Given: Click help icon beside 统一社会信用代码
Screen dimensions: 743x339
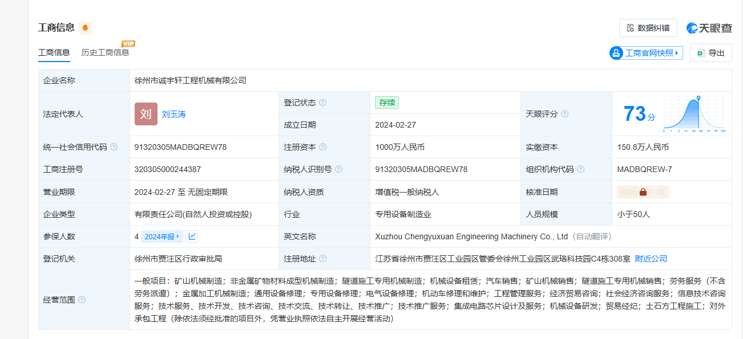Looking at the screenshot, I should click(114, 147).
